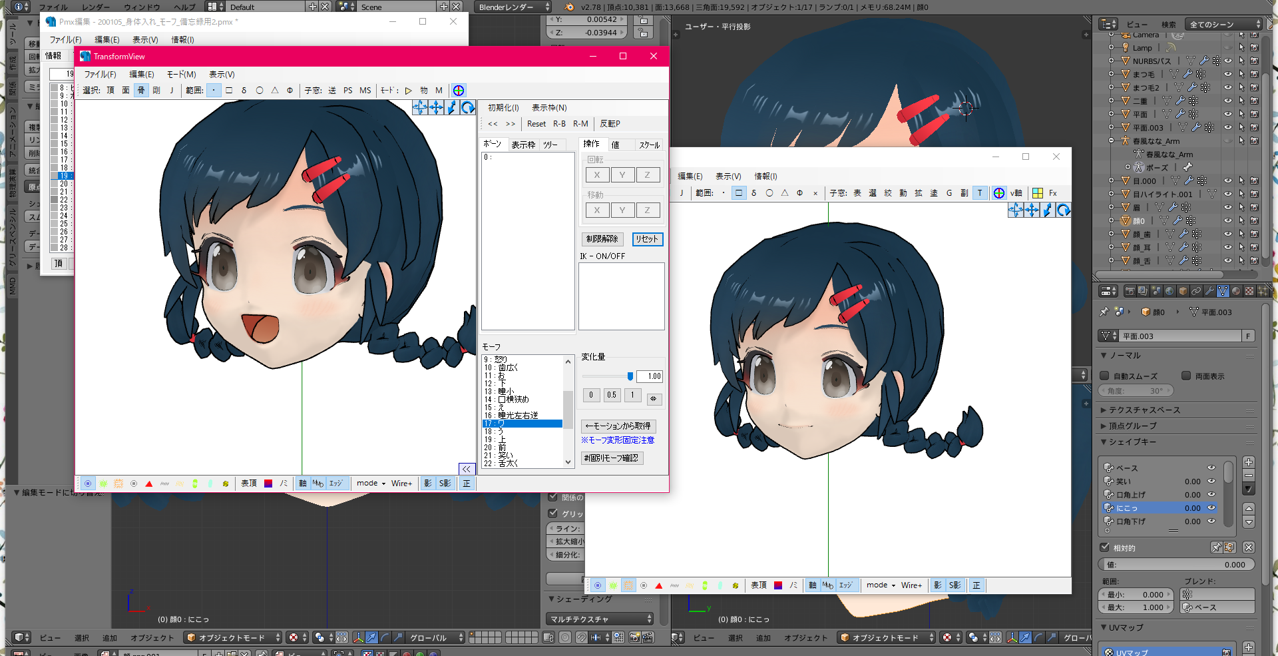This screenshot has width=1278, height=656.
Task: Adjust the 変化量 morph slider handle
Action: pos(630,376)
